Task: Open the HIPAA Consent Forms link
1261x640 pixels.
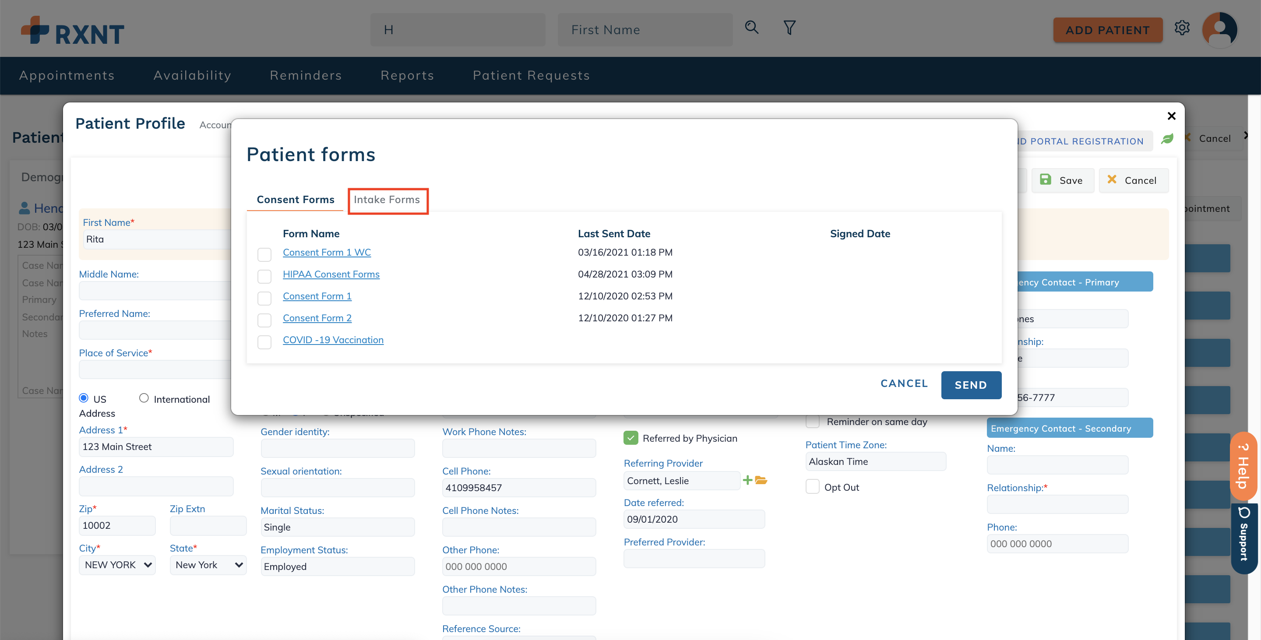Action: pos(331,274)
